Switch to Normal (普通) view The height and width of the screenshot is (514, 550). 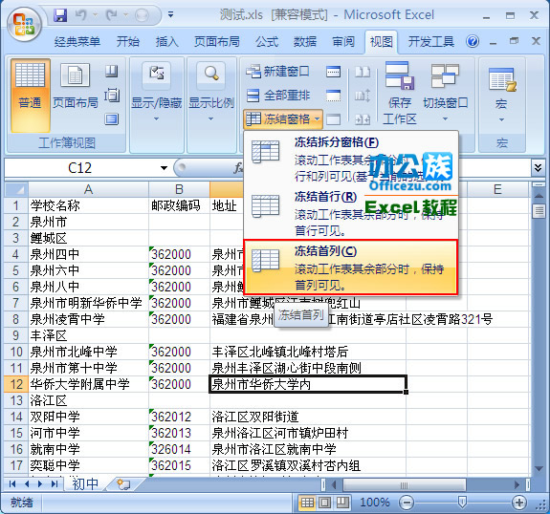pyautogui.click(x=30, y=95)
